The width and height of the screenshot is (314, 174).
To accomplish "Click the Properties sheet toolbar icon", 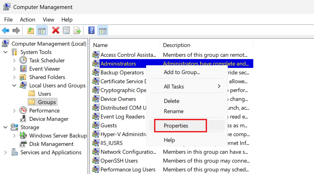I will tap(66, 31).
